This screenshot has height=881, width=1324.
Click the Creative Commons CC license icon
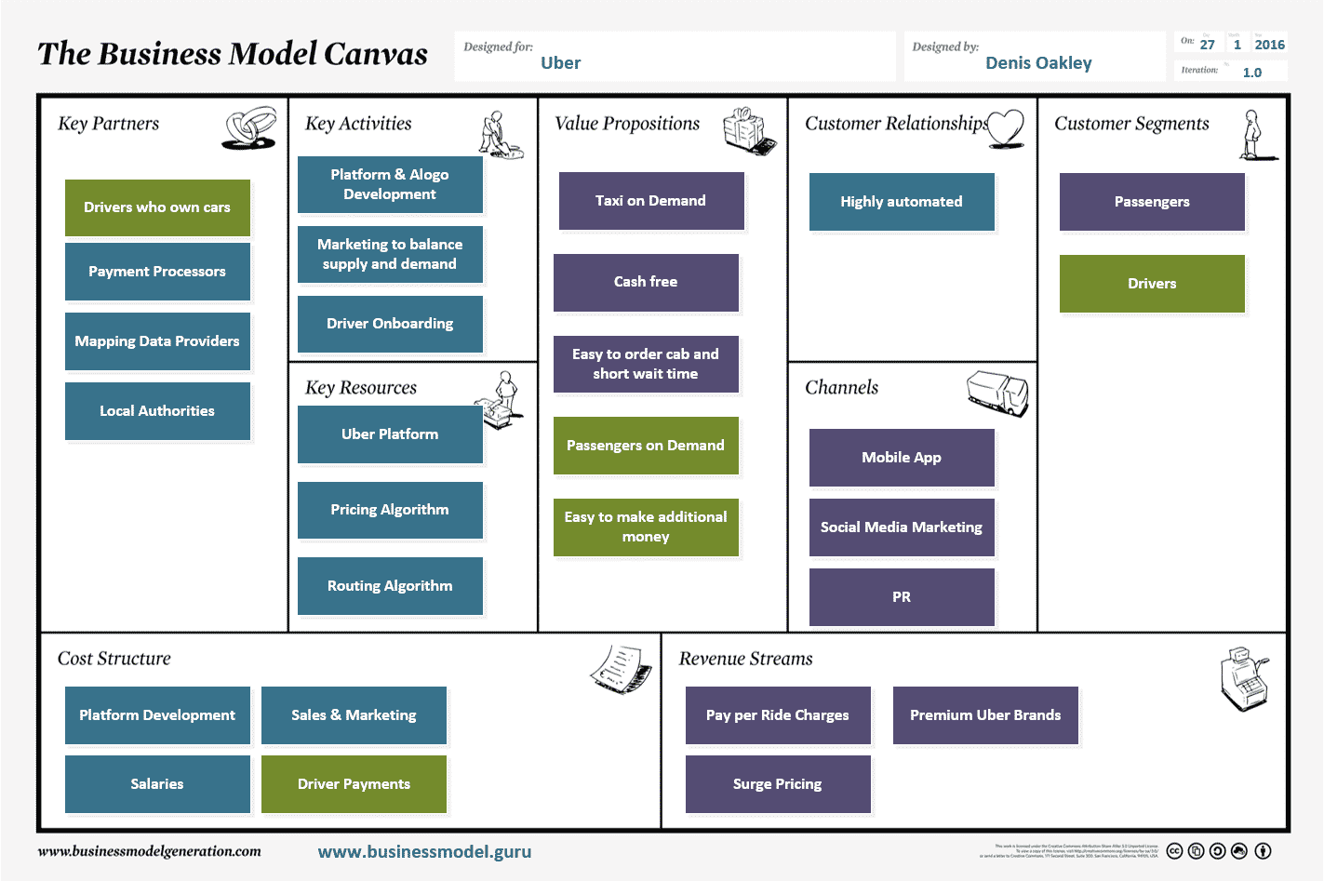coord(1174,850)
